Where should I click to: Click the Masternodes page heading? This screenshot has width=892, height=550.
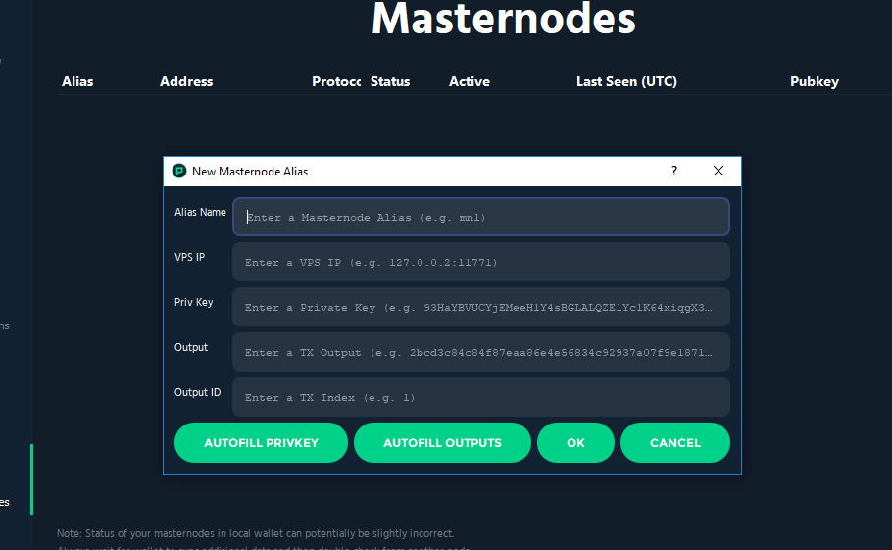pyautogui.click(x=504, y=19)
